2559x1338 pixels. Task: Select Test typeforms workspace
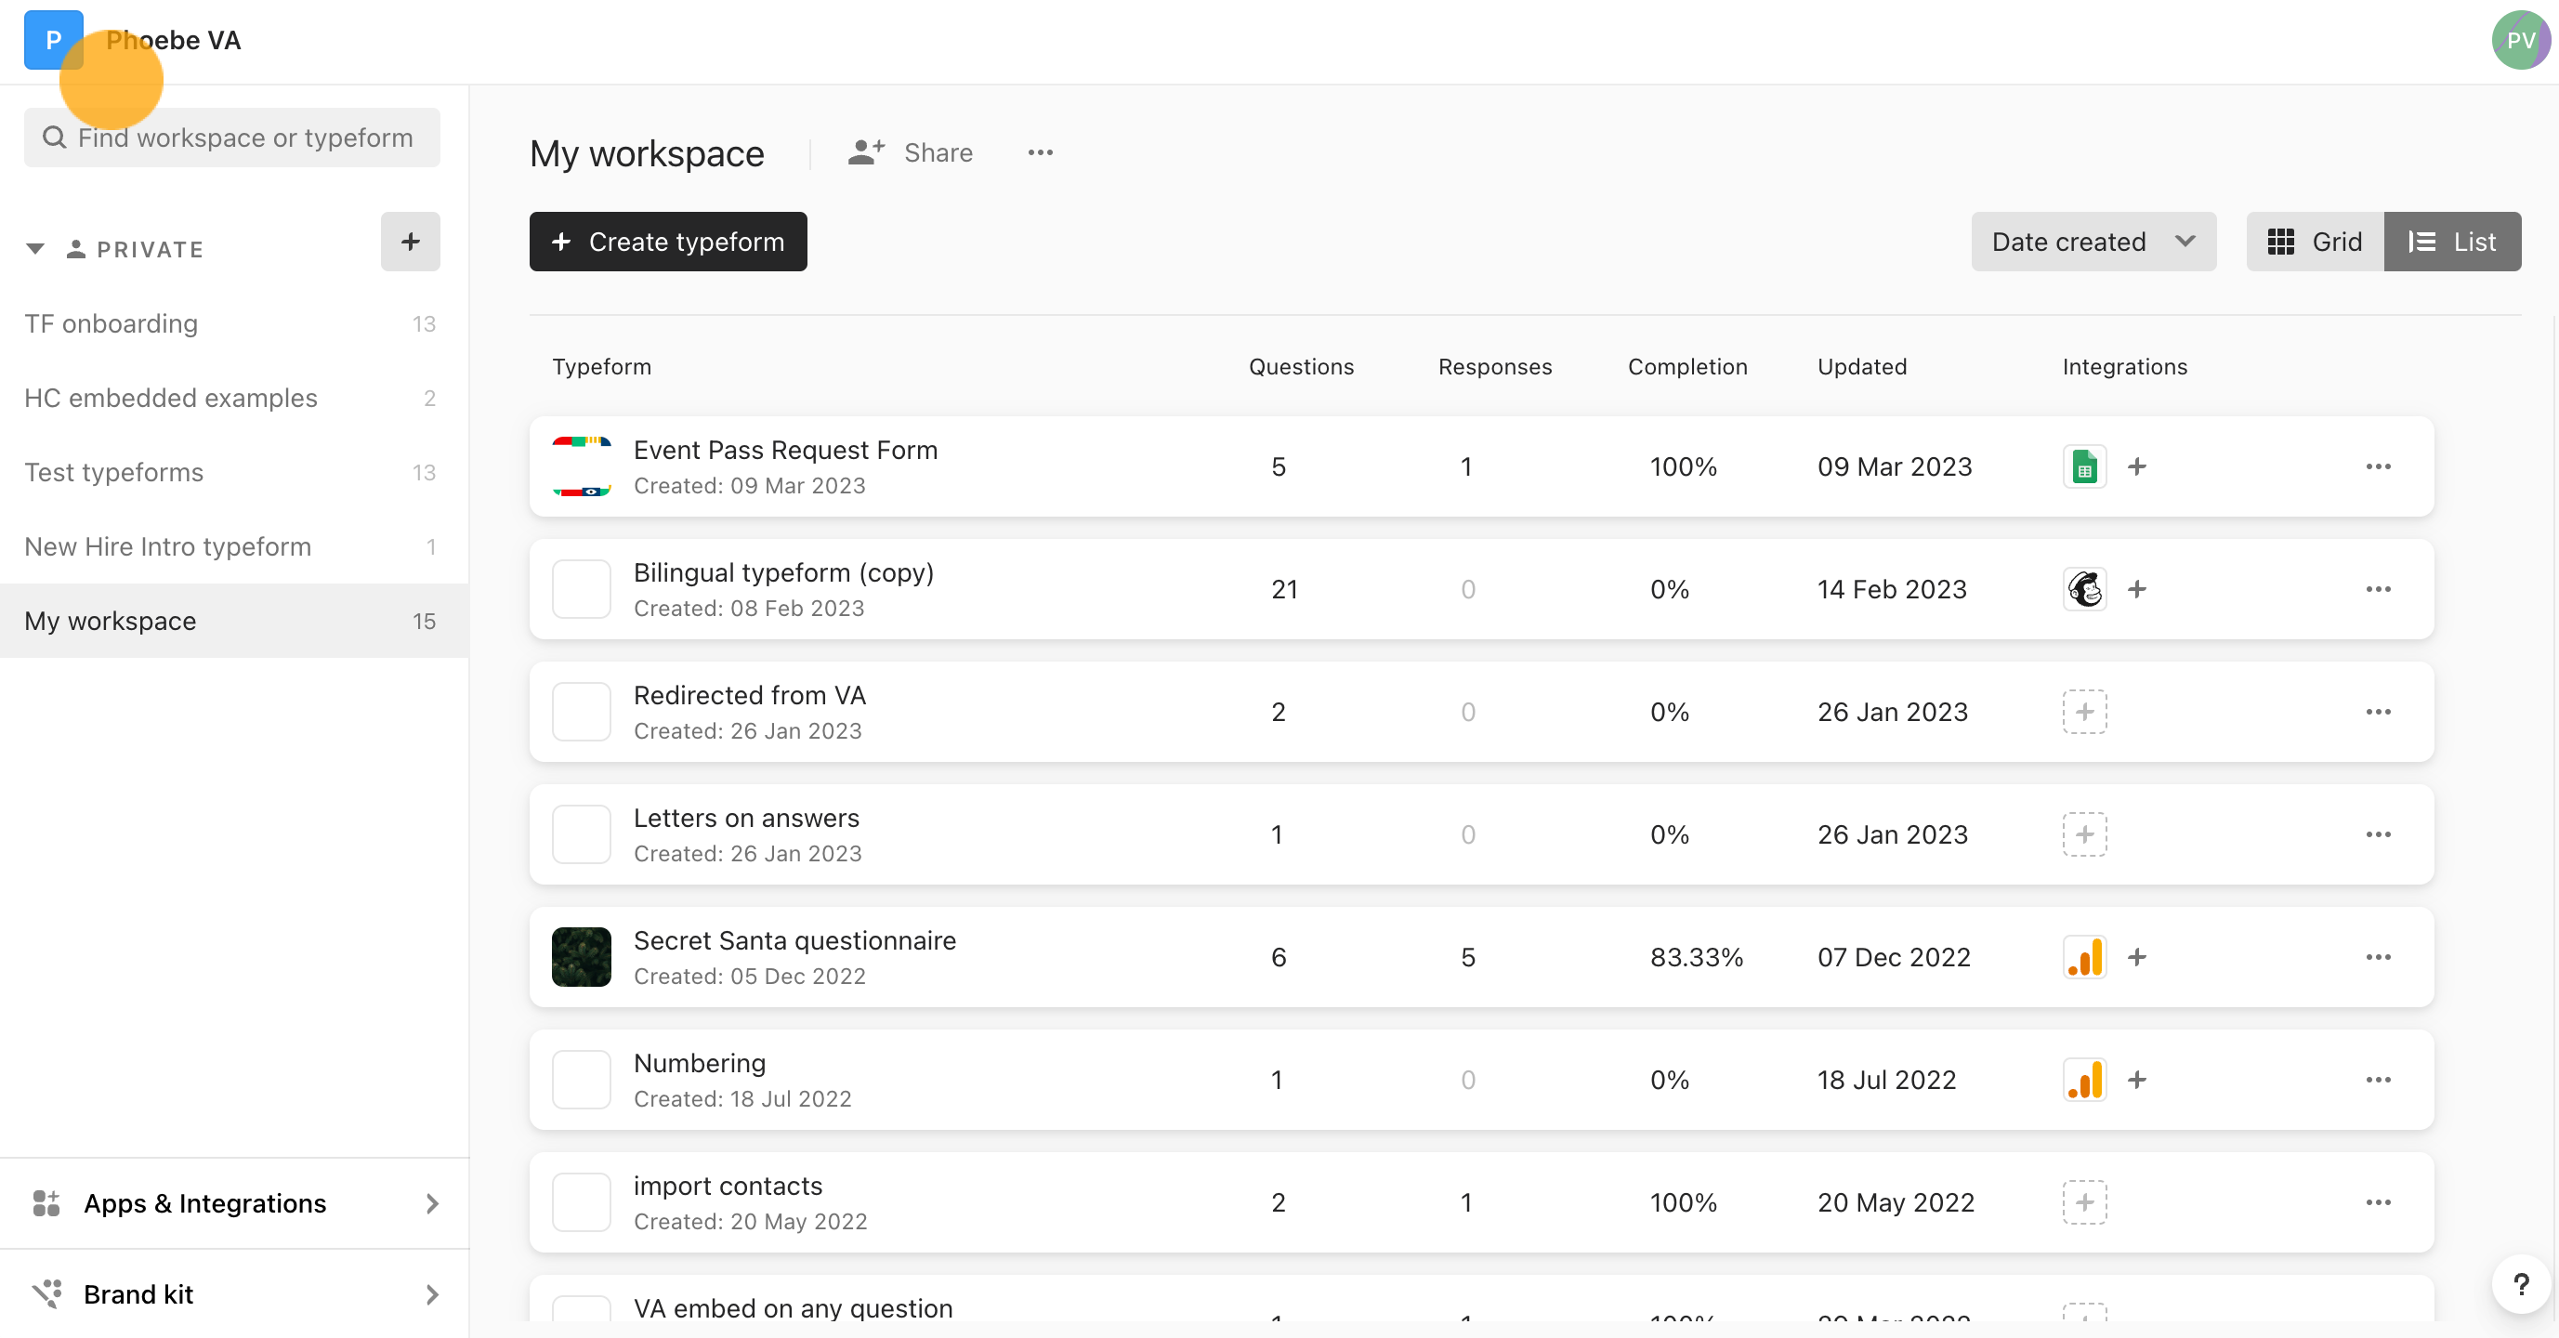coord(234,473)
